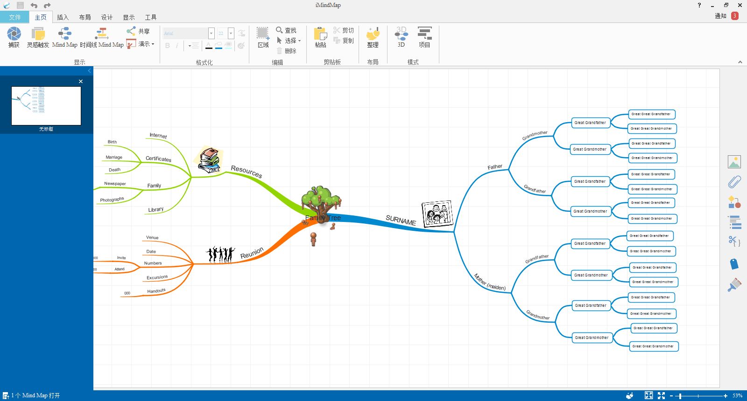This screenshot has width=747, height=401.
Task: Click the 复制 copy button
Action: (344, 41)
